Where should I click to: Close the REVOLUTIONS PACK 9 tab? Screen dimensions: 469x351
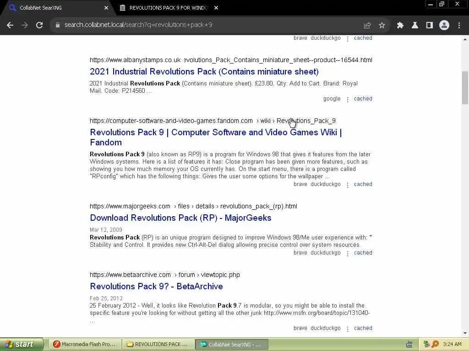click(216, 8)
